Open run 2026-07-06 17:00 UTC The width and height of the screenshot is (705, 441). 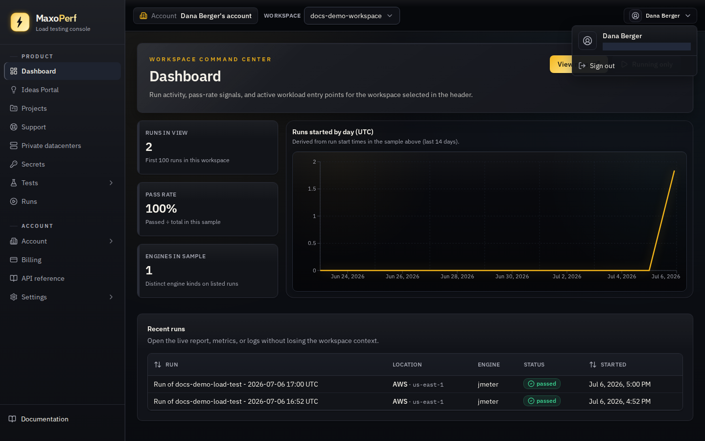pyautogui.click(x=236, y=384)
